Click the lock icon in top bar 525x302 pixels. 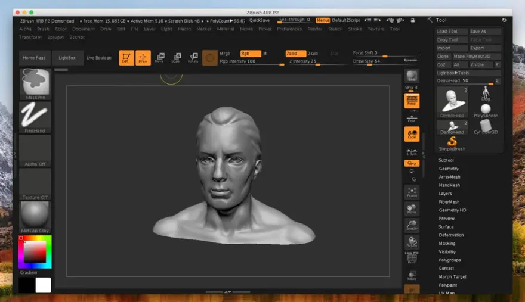[413, 20]
